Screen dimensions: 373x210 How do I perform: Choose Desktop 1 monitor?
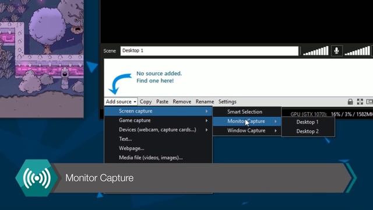point(308,122)
